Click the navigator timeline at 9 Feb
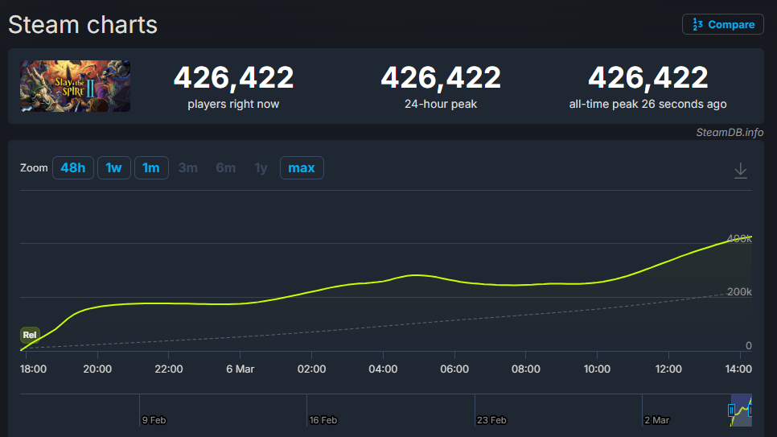Screen dimensions: 777x437 154,420
